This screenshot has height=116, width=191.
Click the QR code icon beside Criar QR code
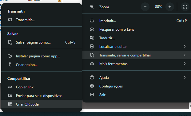pyautogui.click(x=10, y=104)
